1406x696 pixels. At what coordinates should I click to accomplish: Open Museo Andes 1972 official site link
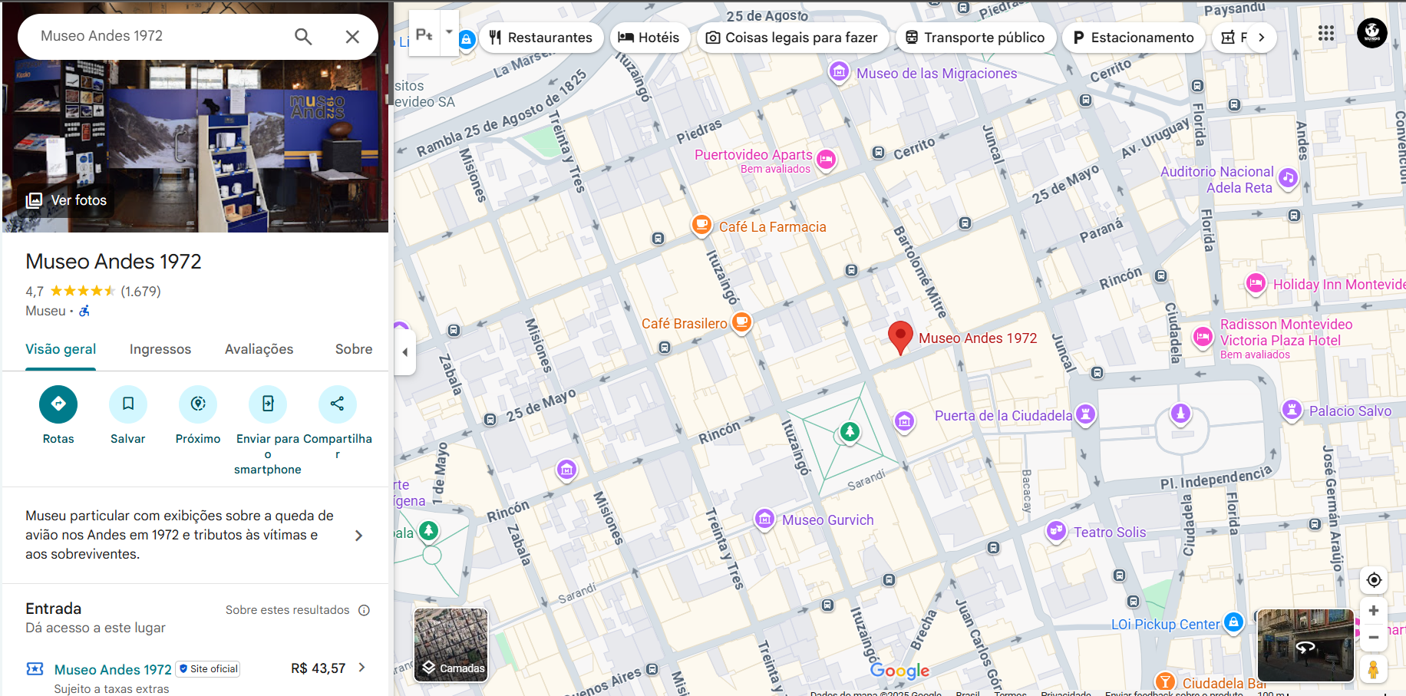click(x=113, y=669)
